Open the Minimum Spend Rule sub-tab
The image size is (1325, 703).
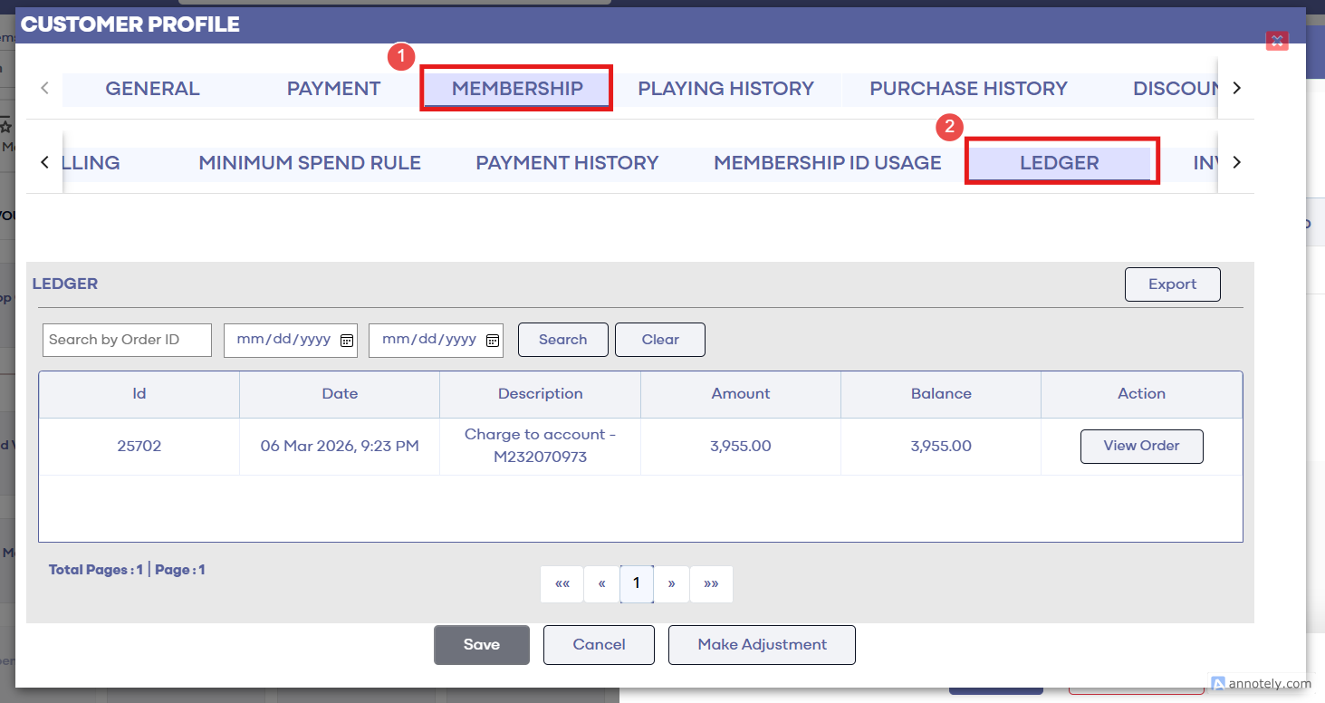click(310, 163)
